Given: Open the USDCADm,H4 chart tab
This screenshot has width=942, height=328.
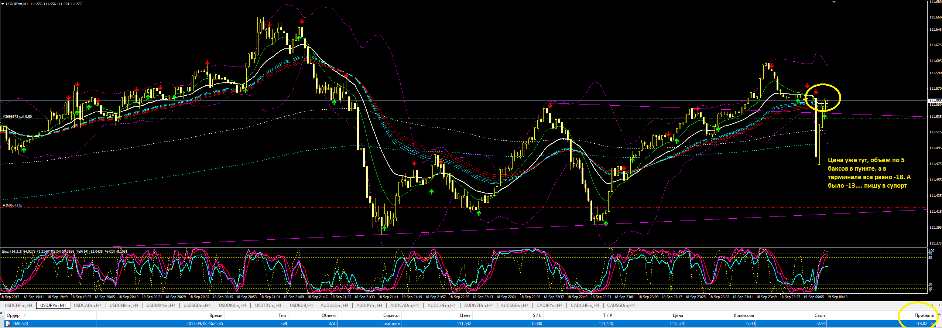Looking at the screenshot, I should 88,305.
